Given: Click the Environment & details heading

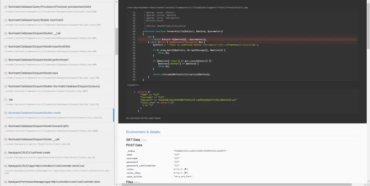Looking at the screenshot, I should click(143, 132).
